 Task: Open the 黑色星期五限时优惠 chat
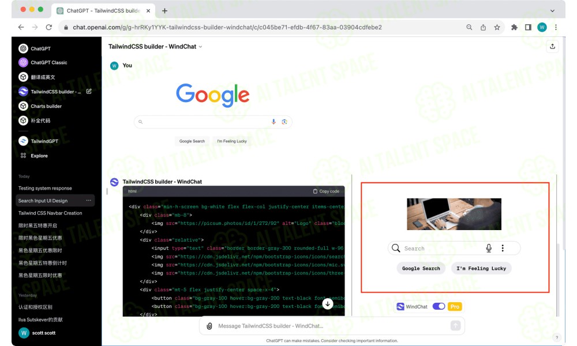[x=40, y=276]
